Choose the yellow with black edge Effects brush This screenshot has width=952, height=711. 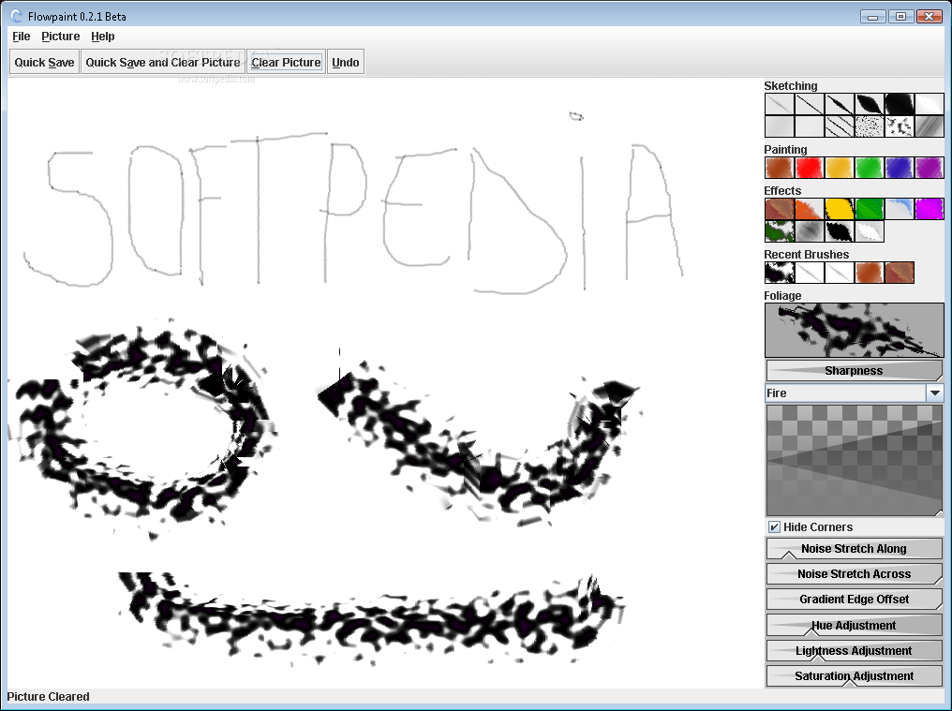pyautogui.click(x=839, y=209)
